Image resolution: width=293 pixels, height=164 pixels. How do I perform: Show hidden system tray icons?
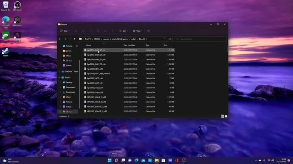pos(256,160)
